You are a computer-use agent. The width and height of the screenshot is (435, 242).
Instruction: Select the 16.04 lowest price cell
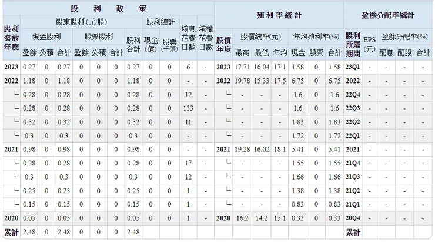(262, 67)
